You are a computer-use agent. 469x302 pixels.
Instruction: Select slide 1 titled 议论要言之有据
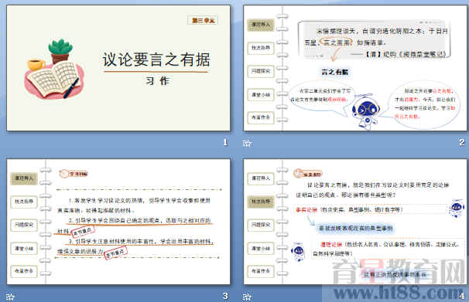point(118,68)
